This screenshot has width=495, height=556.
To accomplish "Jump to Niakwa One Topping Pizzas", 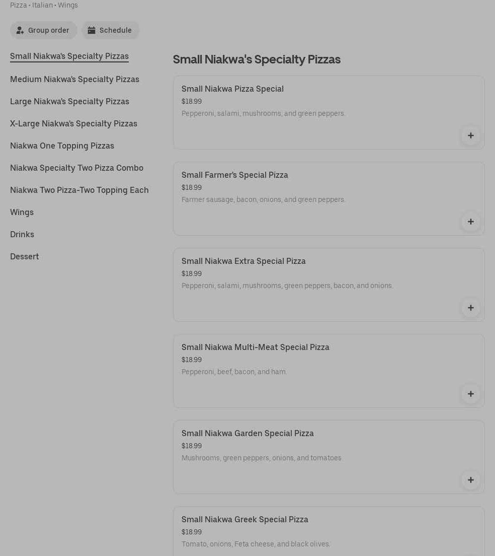I will 62,146.
